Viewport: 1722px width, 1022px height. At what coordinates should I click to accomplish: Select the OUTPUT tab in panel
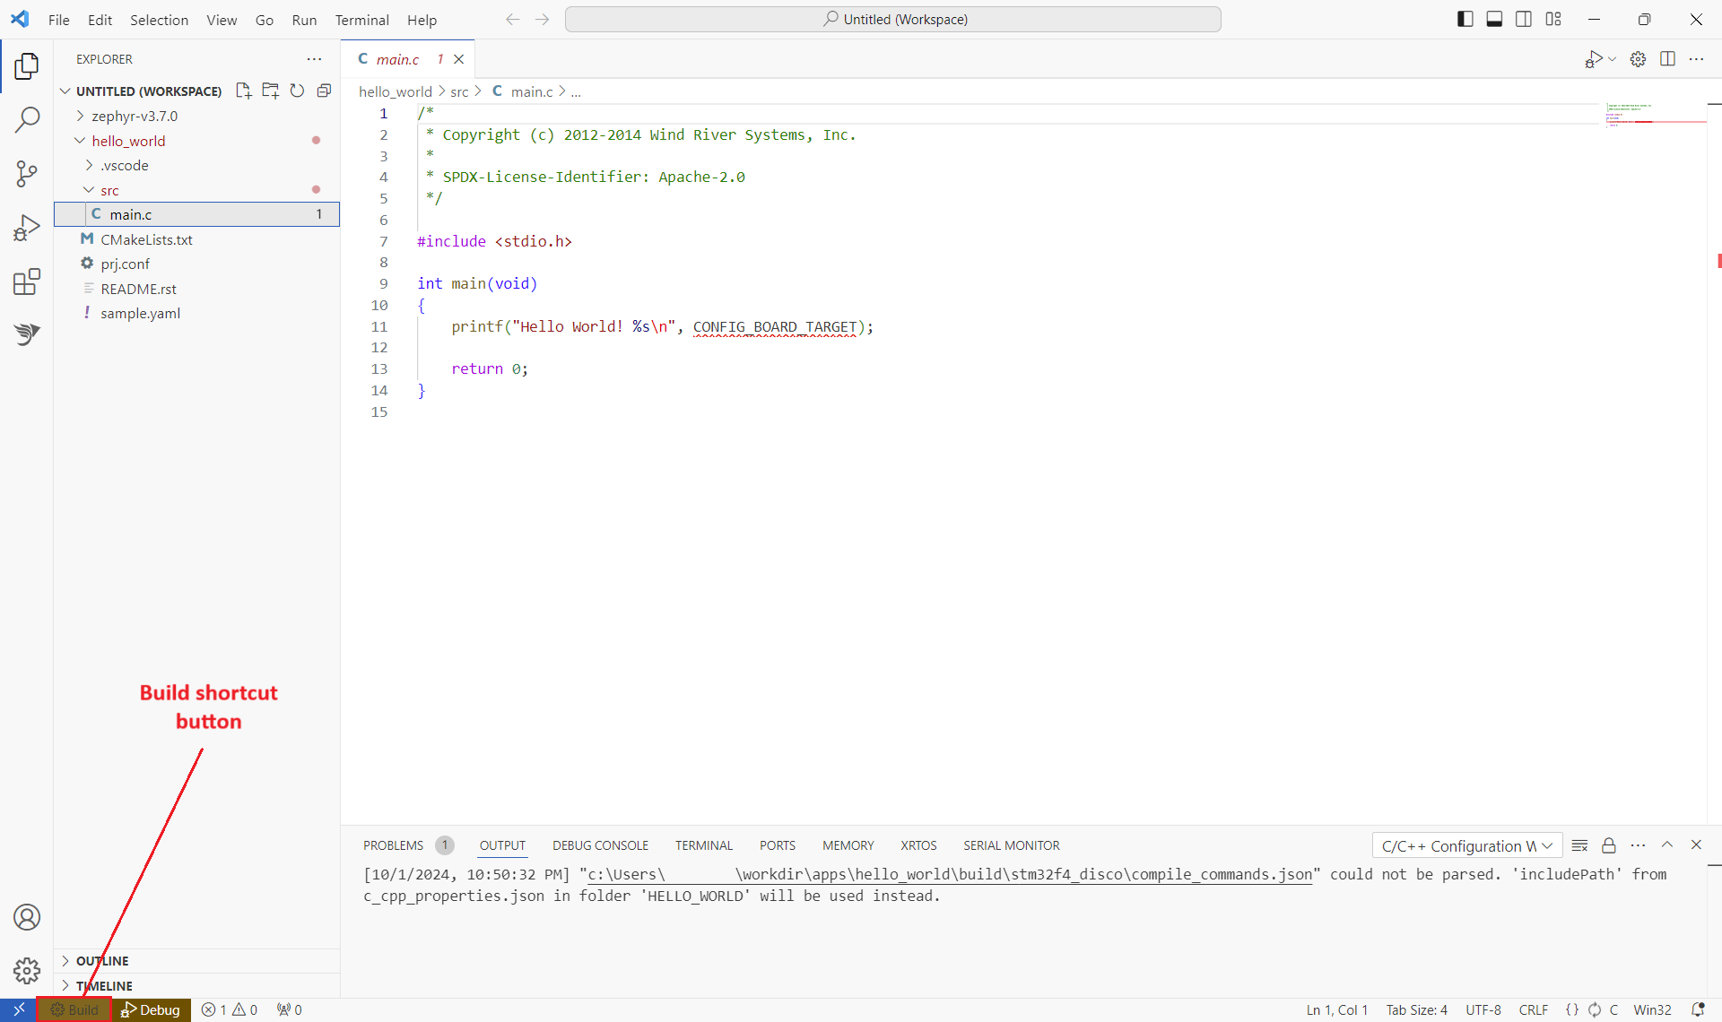point(501,844)
